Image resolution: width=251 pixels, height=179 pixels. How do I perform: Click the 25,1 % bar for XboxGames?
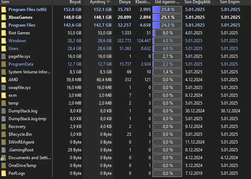click(167, 17)
